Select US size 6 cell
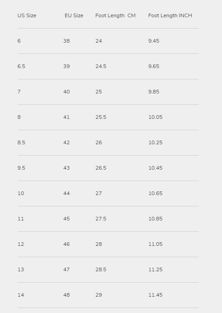Image resolution: width=222 pixels, height=313 pixels. coord(19,41)
